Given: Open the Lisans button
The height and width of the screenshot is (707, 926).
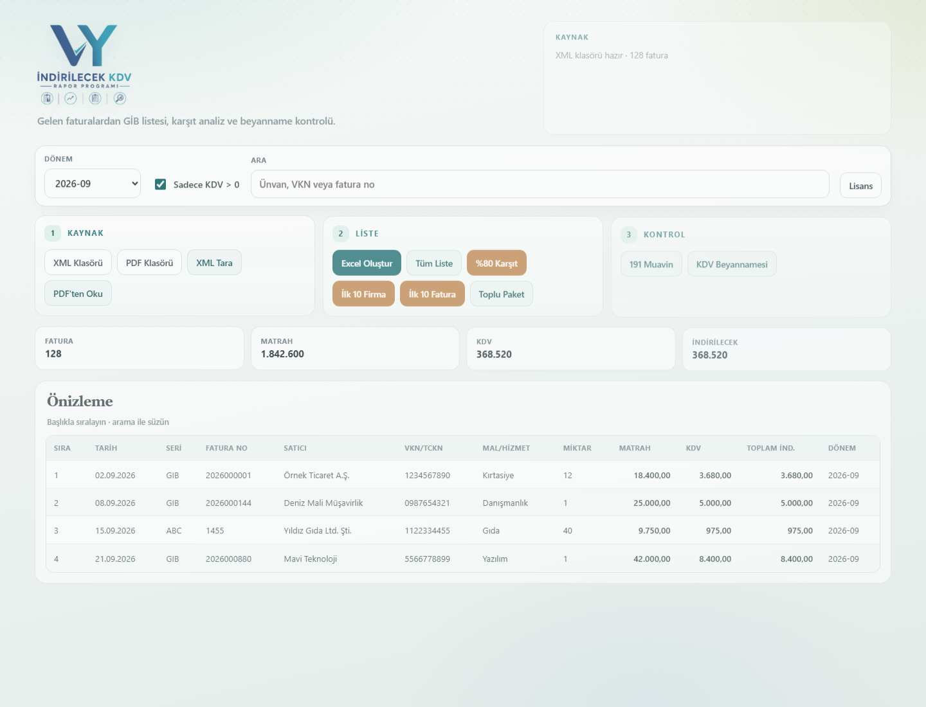Looking at the screenshot, I should tap(860, 186).
